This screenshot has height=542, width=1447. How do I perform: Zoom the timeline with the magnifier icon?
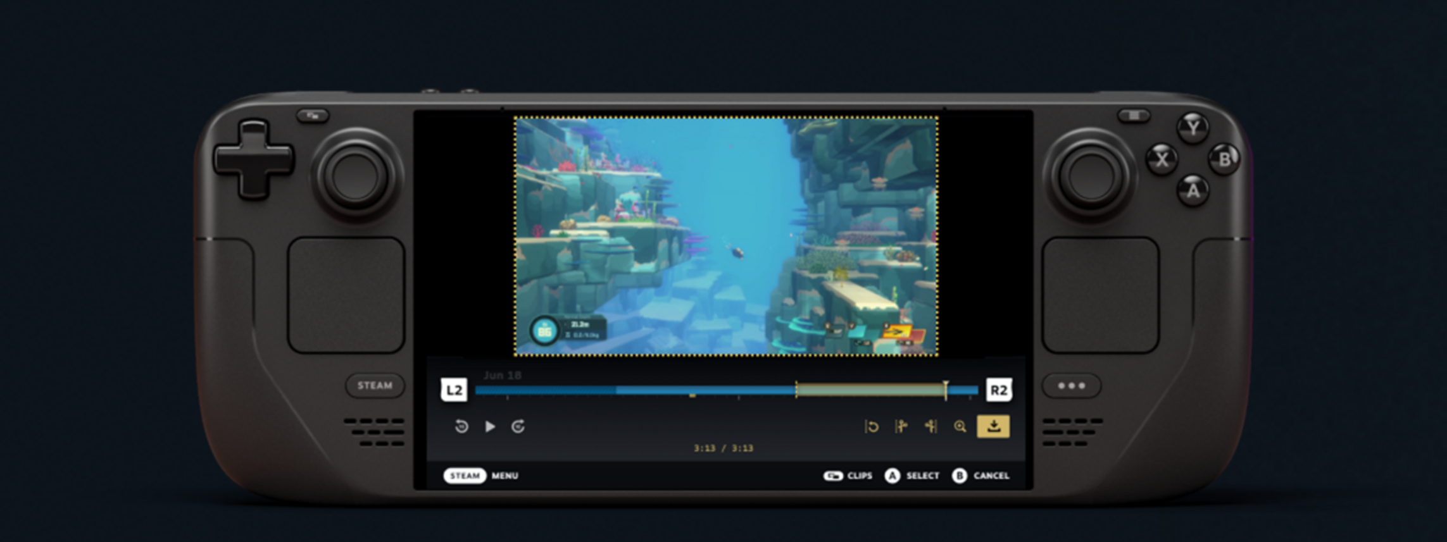pyautogui.click(x=960, y=427)
